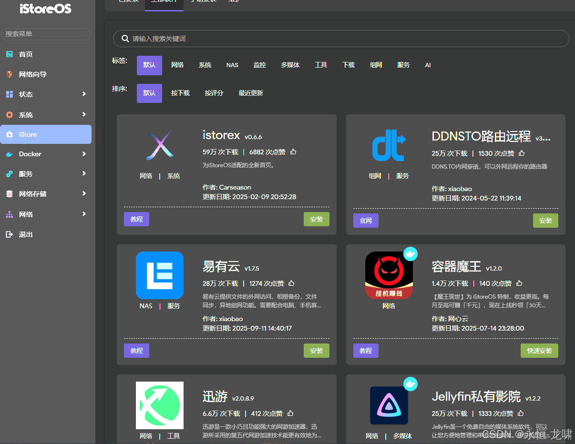The height and width of the screenshot is (444, 575).
Task: Sort apps 按下载
Action: click(x=180, y=93)
